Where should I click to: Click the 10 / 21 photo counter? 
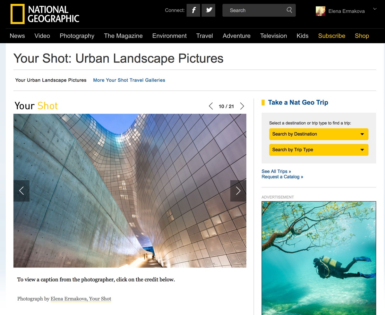coord(226,106)
